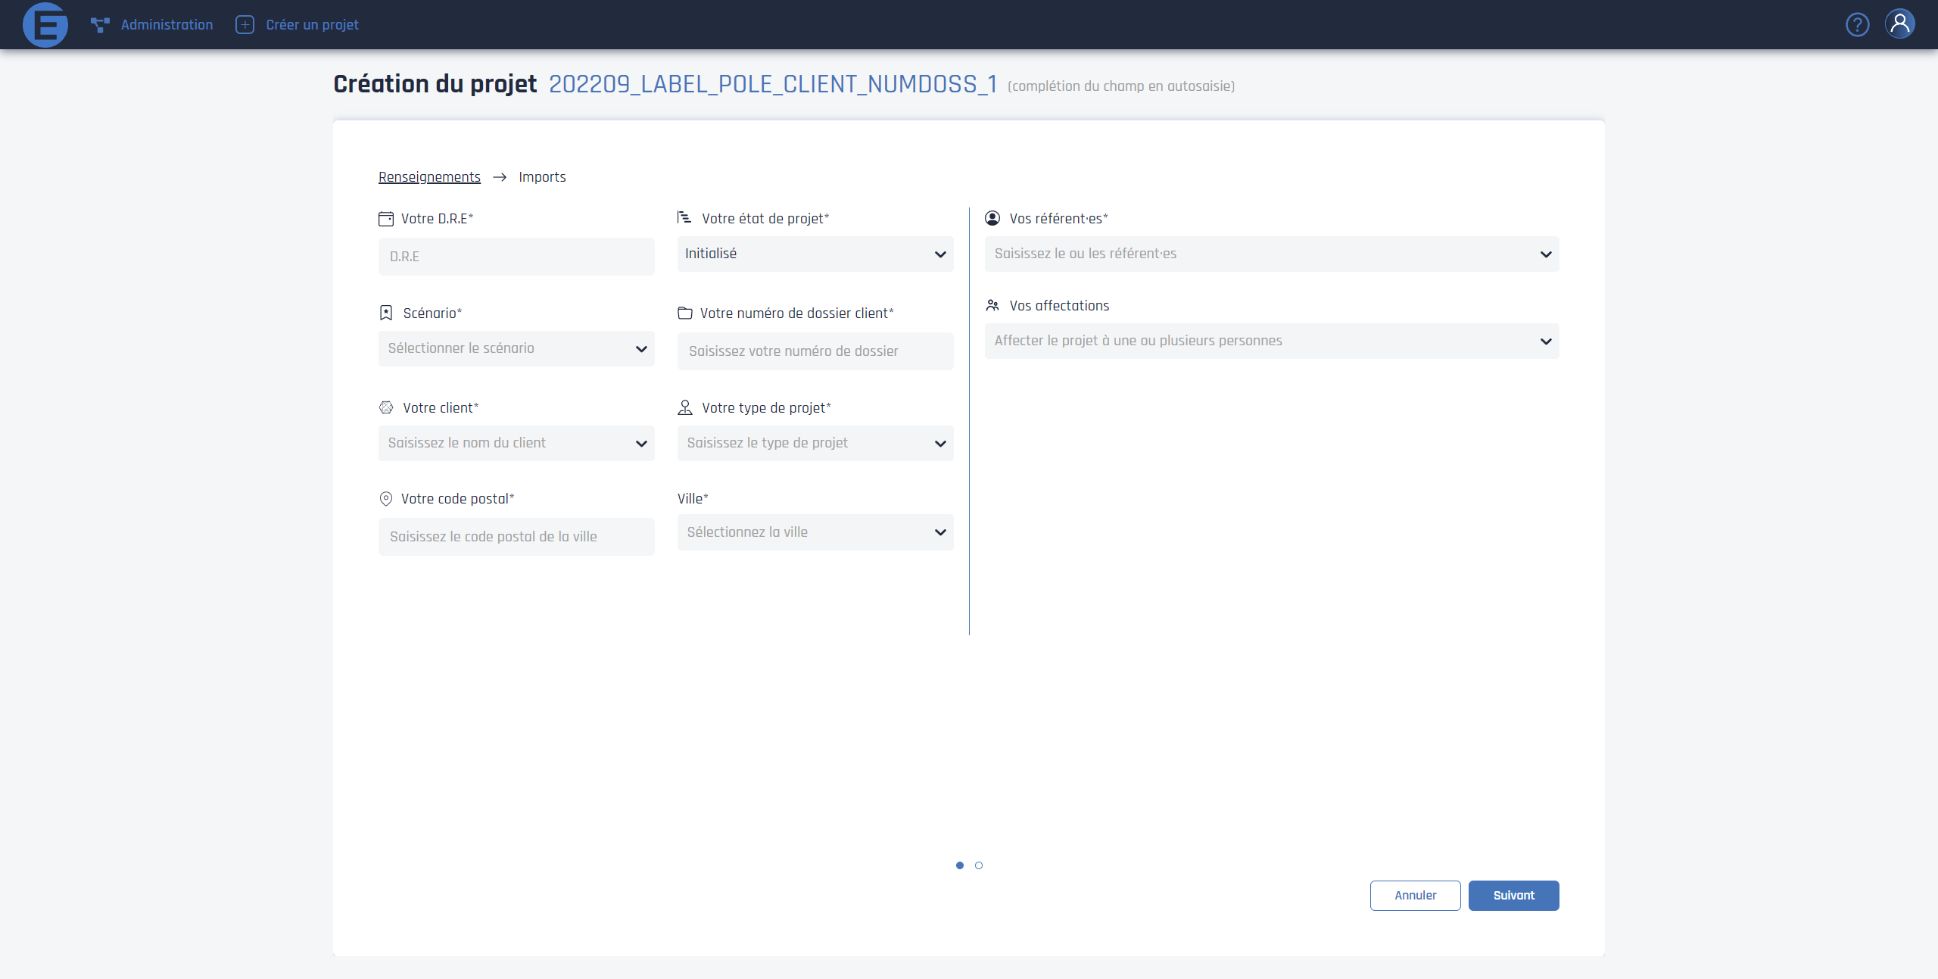
Task: Open the Sélectionnez la ville dropdown
Action: pos(815,532)
